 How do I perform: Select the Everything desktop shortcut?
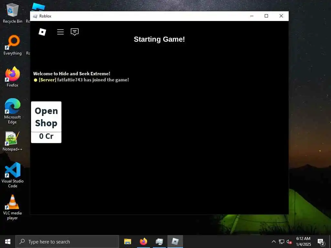pos(13,45)
